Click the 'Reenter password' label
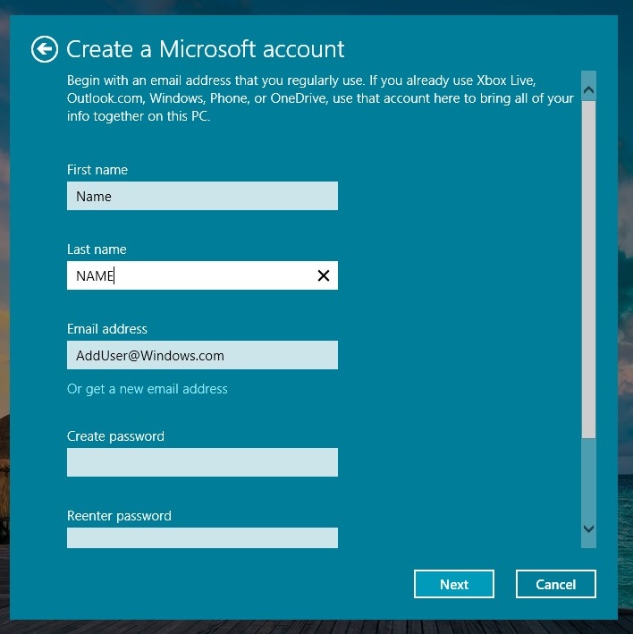 119,516
